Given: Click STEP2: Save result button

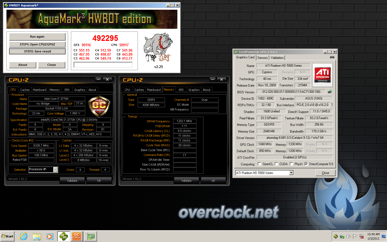Looking at the screenshot, I should coord(37,51).
